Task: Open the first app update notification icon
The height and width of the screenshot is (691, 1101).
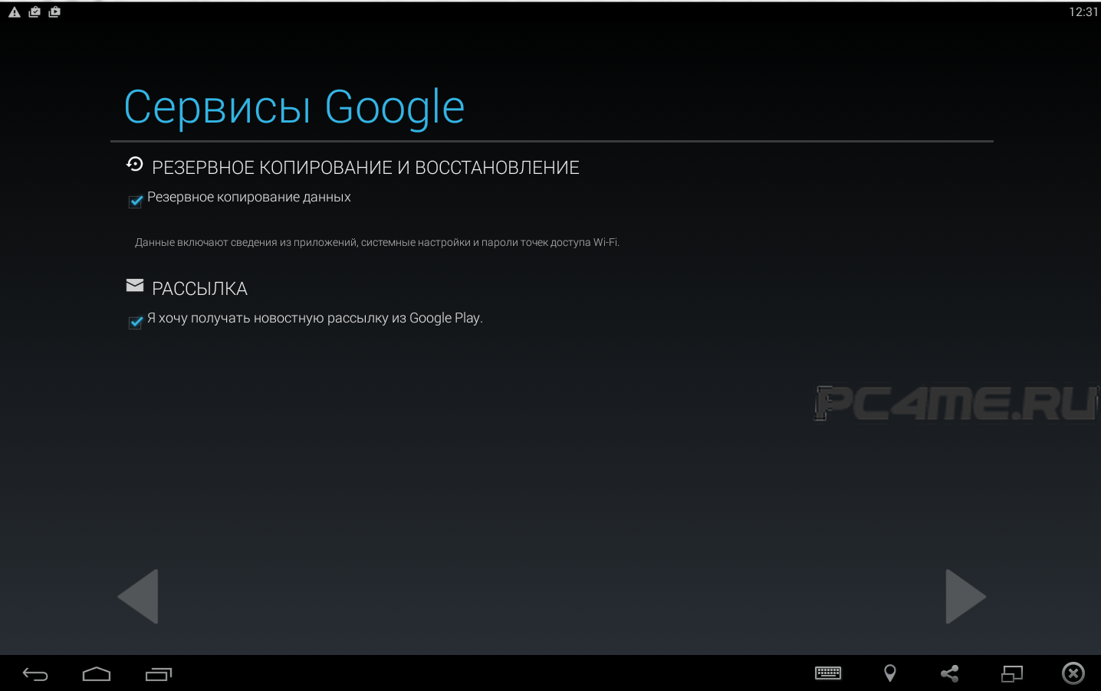Action: point(35,11)
